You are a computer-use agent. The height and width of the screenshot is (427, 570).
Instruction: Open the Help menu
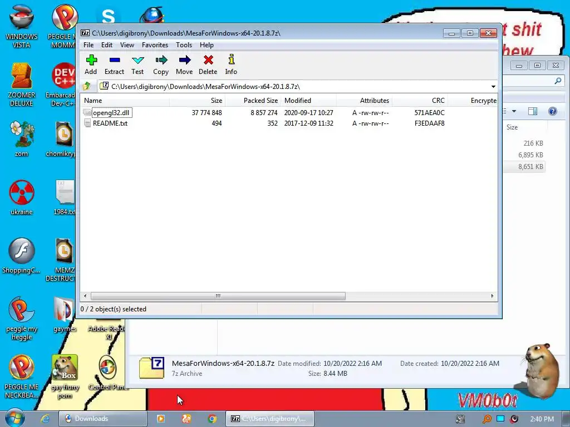coord(207,45)
